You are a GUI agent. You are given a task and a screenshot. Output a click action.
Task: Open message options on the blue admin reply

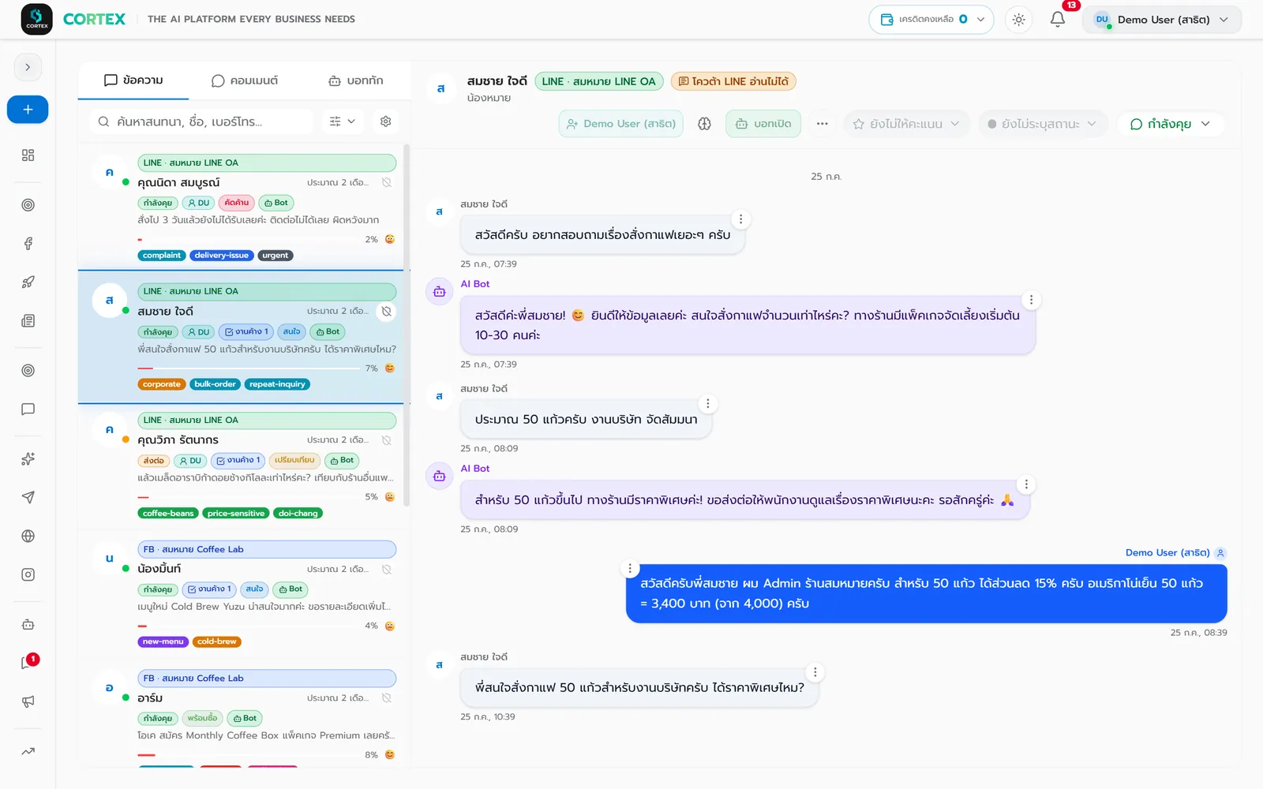(x=630, y=568)
